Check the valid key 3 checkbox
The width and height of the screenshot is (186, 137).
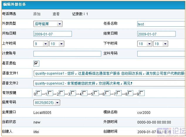click(73, 93)
